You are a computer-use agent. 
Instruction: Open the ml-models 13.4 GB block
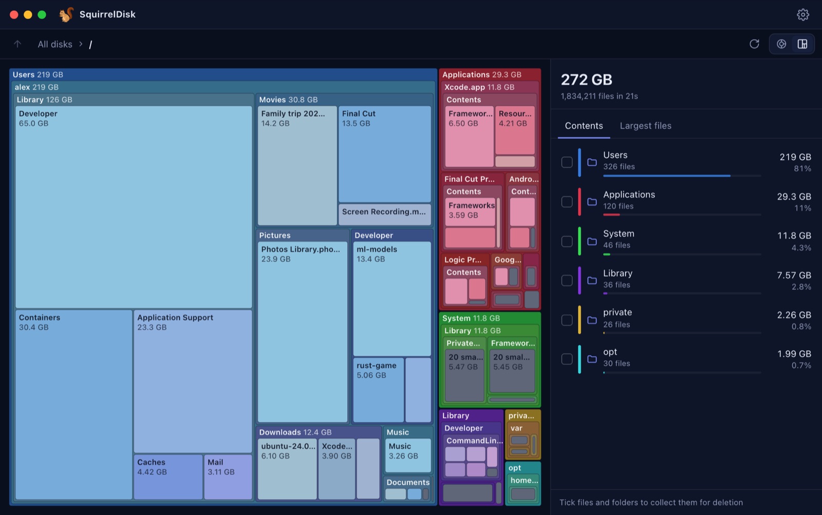(391, 299)
